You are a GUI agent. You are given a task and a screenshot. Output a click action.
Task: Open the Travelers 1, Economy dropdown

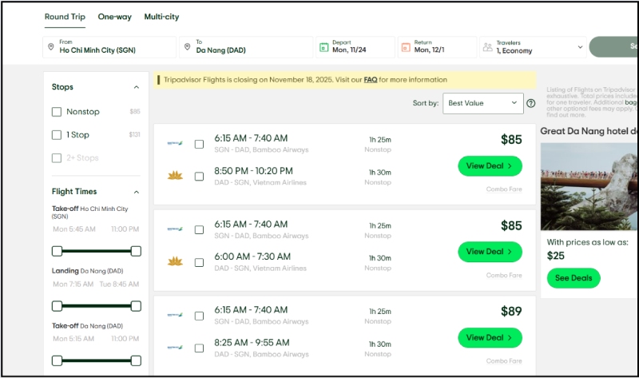click(x=533, y=47)
